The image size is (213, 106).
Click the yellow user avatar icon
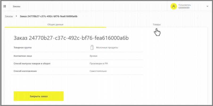coord(174,6)
